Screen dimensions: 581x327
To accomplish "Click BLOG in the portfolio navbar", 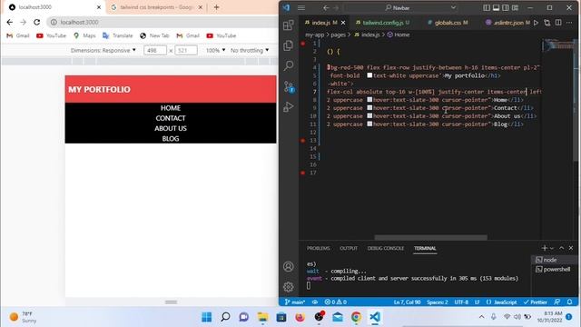I will 171,139.
